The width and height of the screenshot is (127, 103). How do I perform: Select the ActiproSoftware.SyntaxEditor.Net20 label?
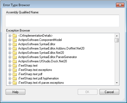(41, 53)
